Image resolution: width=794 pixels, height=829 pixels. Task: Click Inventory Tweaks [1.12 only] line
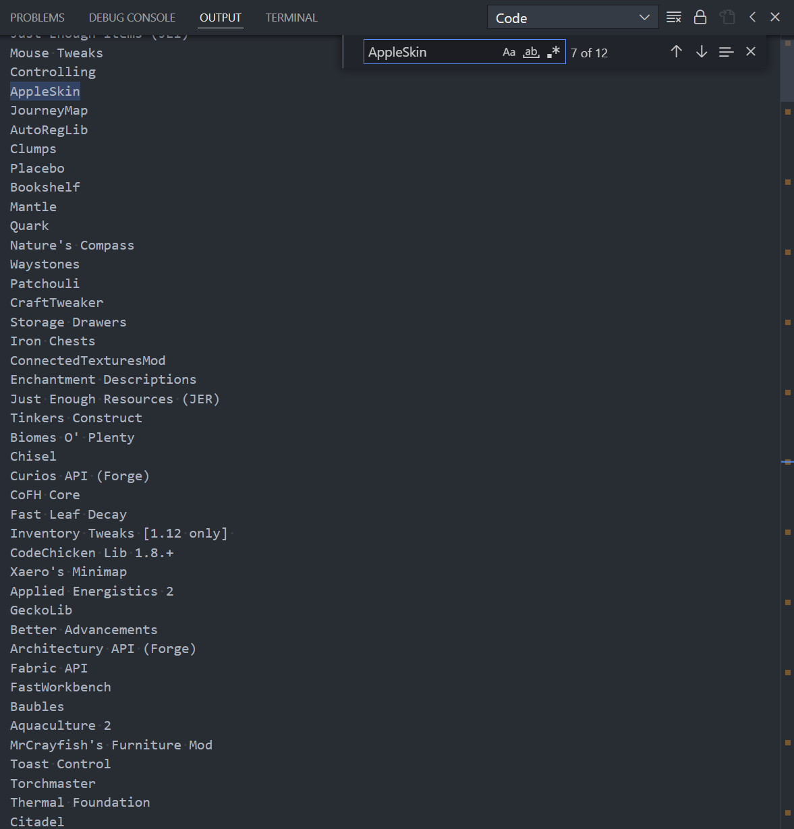tap(119, 534)
